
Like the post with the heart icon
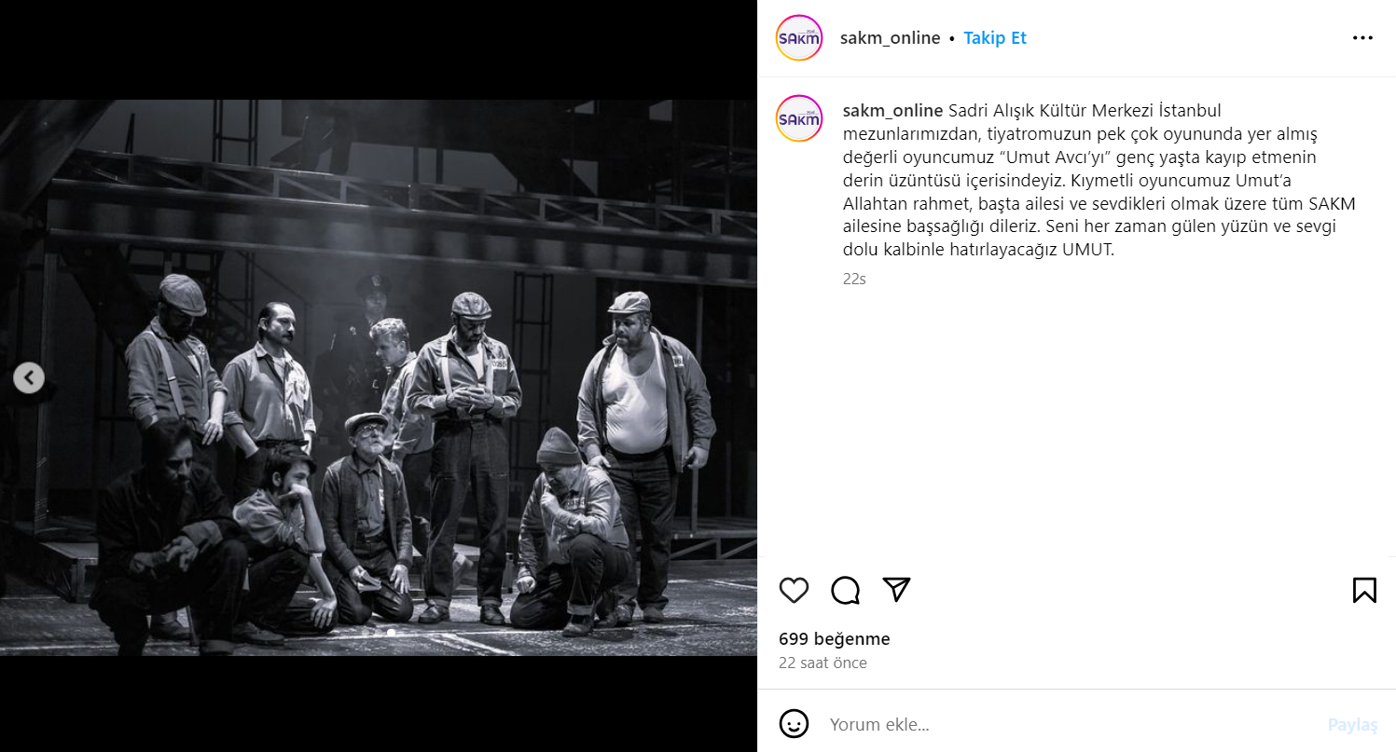click(x=794, y=590)
